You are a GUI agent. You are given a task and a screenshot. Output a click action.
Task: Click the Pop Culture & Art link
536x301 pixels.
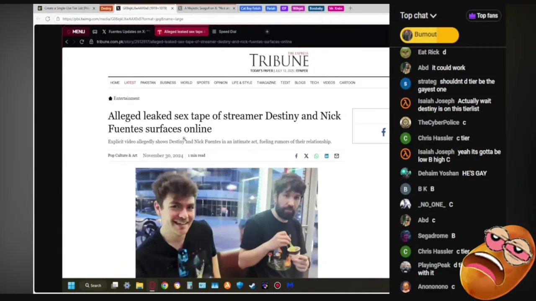click(x=123, y=156)
